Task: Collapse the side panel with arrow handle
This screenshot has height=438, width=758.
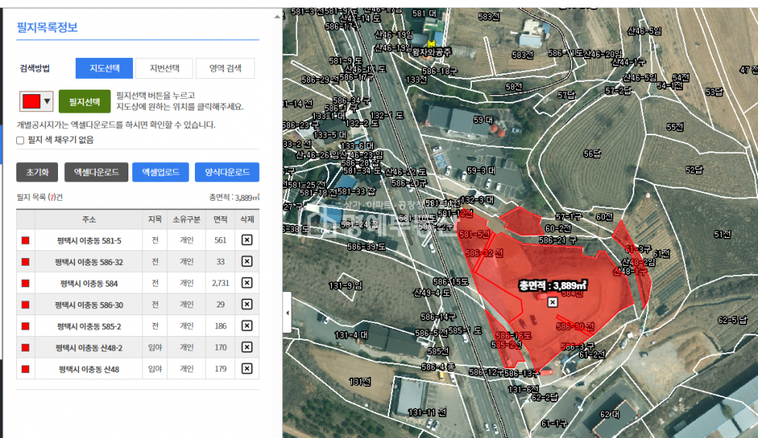Action: click(288, 312)
